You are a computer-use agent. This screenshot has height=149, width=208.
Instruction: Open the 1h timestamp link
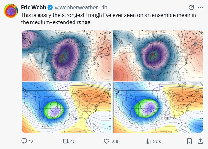coord(105,8)
